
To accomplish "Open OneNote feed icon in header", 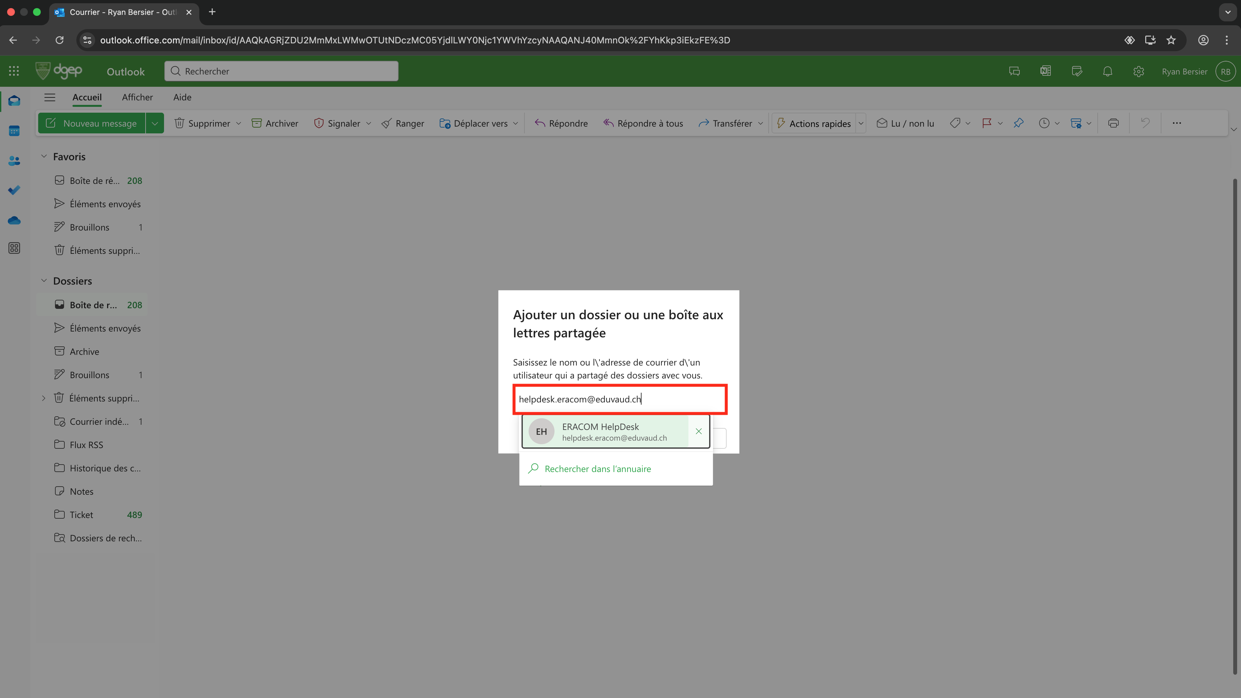I will tap(1045, 71).
